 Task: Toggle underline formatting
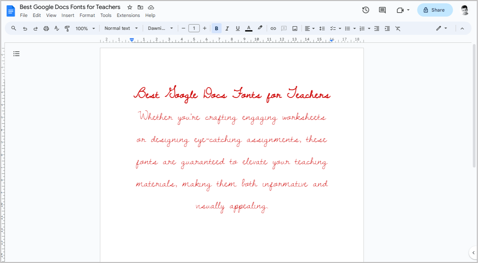(x=238, y=28)
